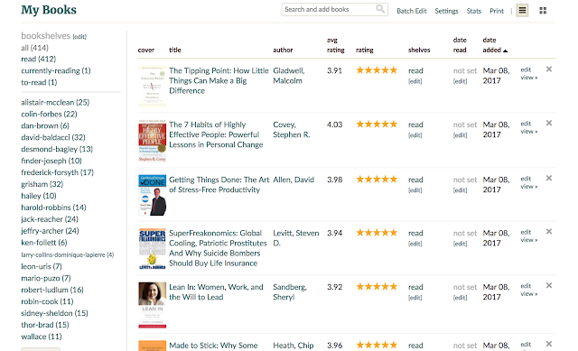Viewport: 578px width, 351px height.
Task: Open the colin-forbes (22) shelf
Action: point(49,115)
